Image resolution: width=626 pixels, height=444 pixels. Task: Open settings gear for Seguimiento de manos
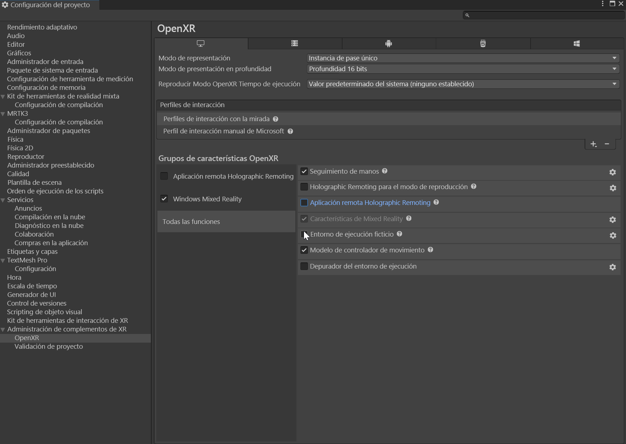[613, 172]
